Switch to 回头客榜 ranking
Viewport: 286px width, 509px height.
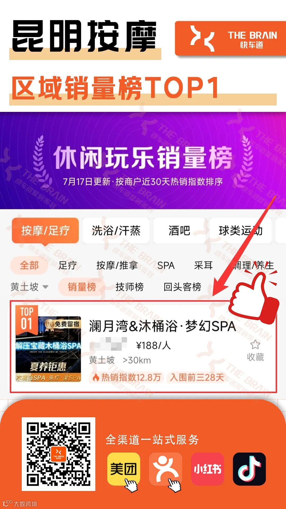182,287
